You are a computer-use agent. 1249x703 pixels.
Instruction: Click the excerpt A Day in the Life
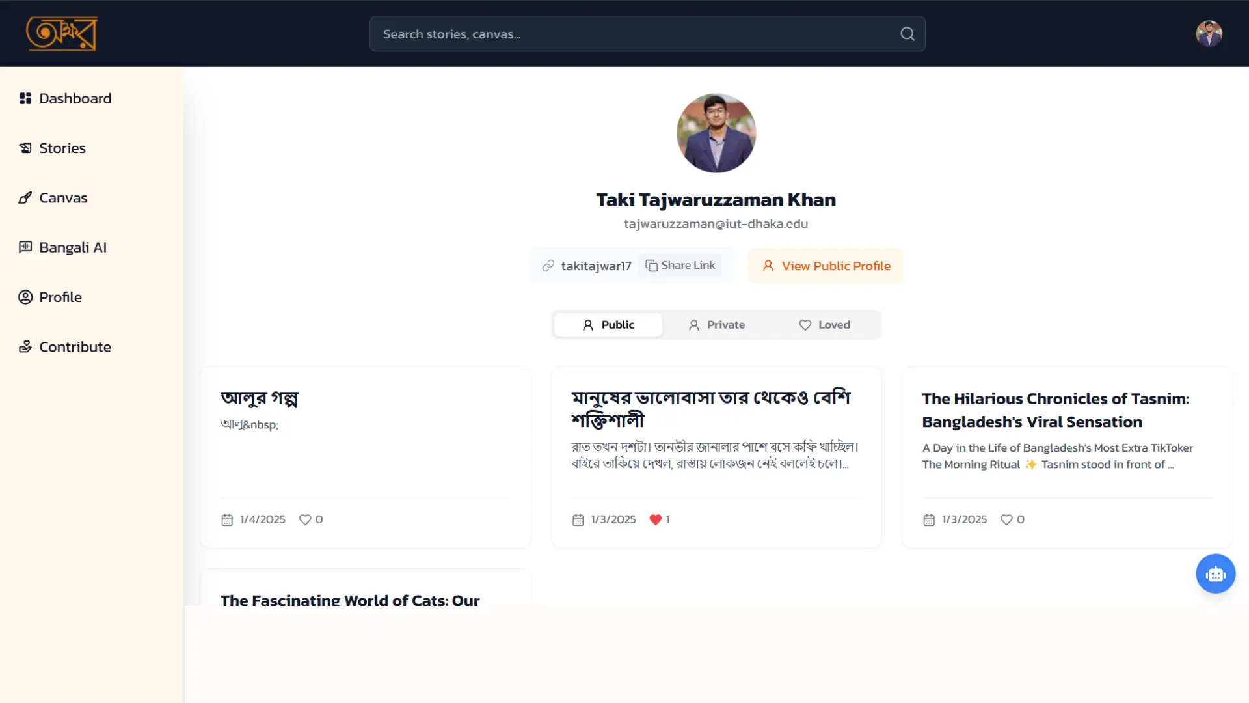(1057, 456)
